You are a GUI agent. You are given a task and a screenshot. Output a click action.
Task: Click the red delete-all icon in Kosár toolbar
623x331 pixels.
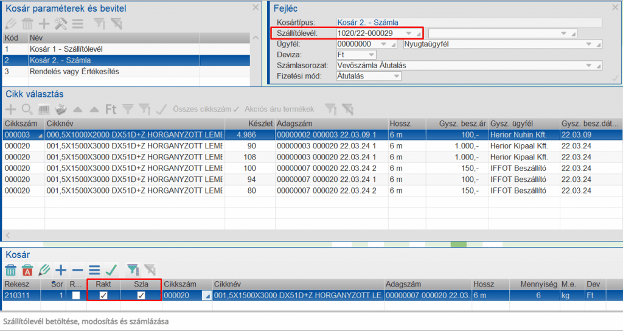tap(27, 269)
